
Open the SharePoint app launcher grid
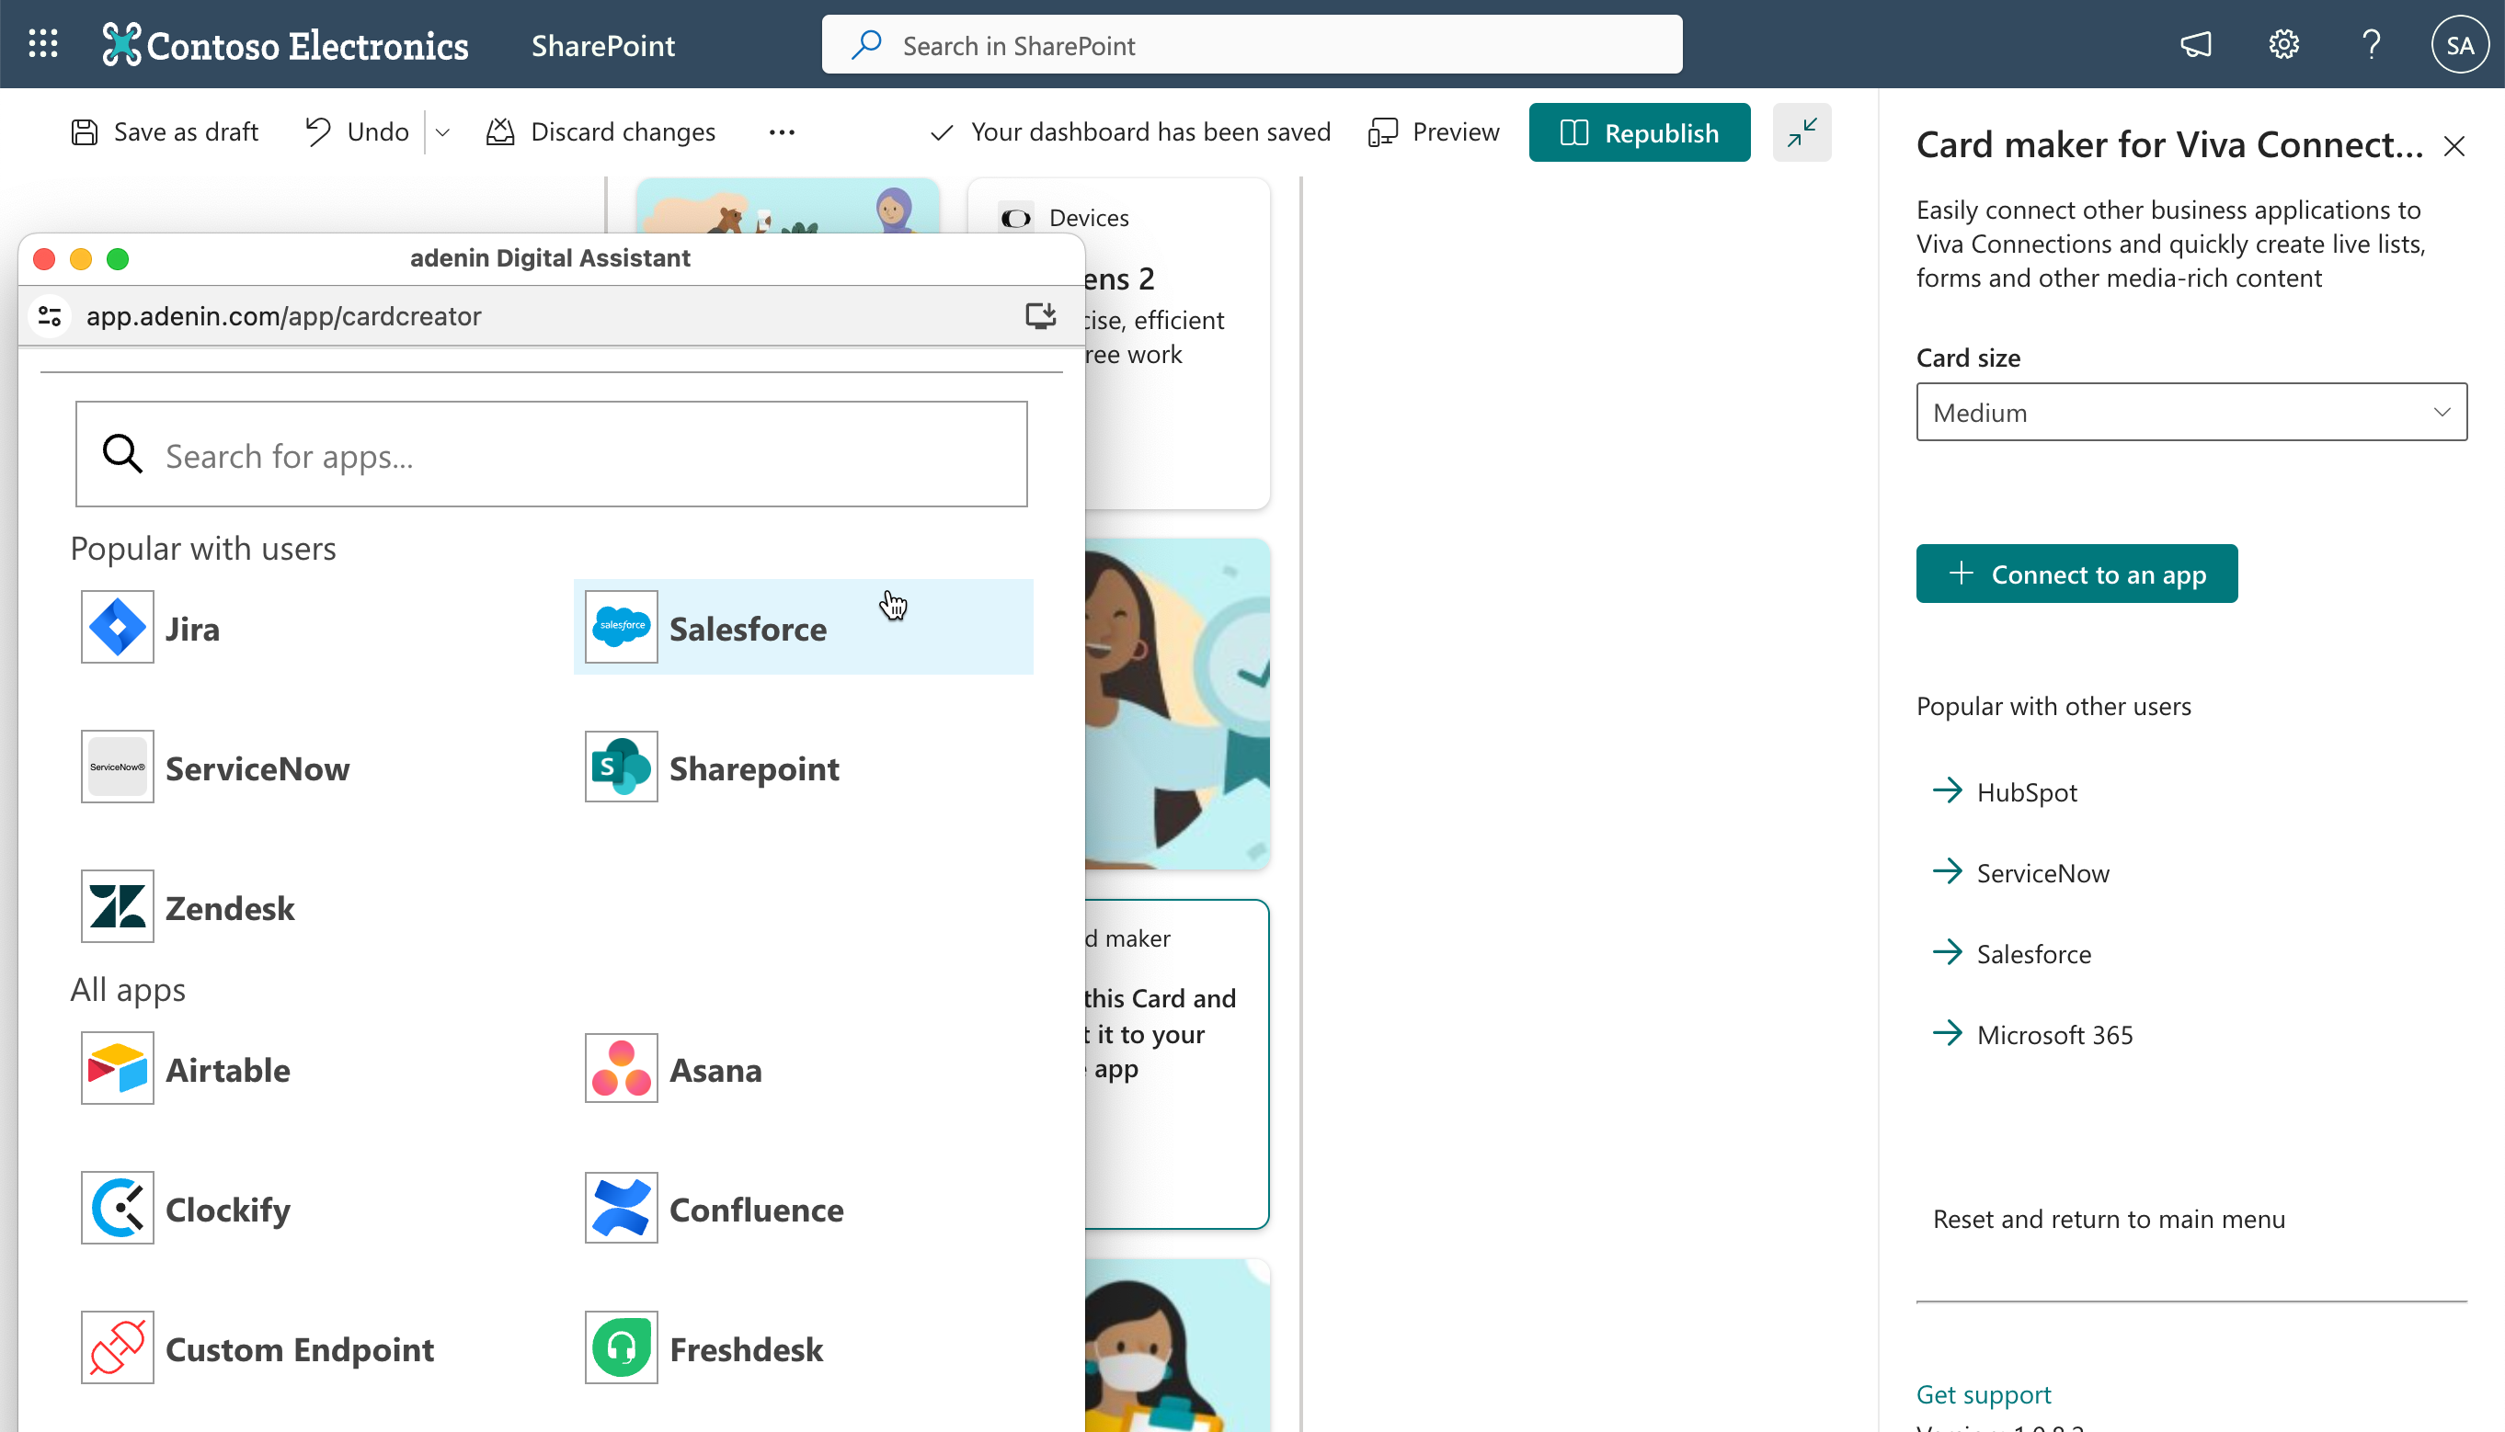(x=43, y=44)
